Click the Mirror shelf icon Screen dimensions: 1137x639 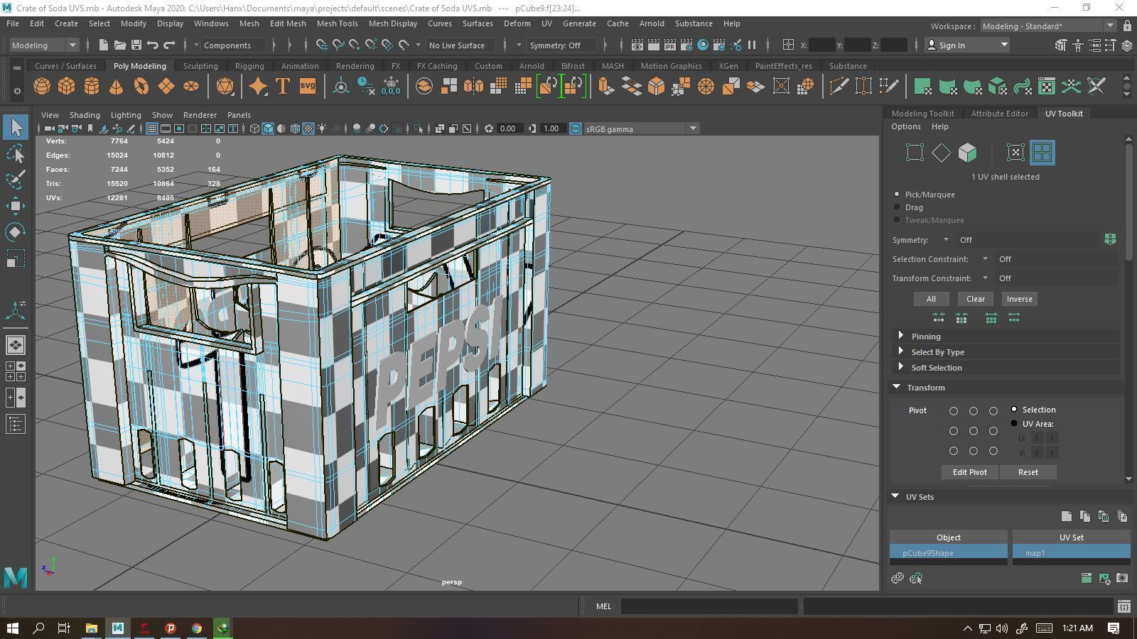473,87
